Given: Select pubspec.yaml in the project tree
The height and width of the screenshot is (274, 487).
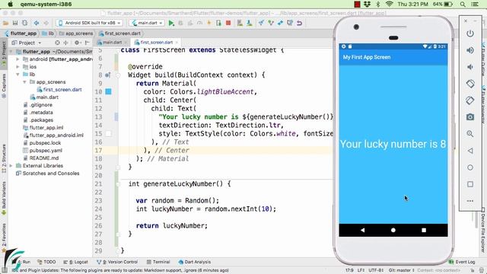Looking at the screenshot, I should click(43, 151).
